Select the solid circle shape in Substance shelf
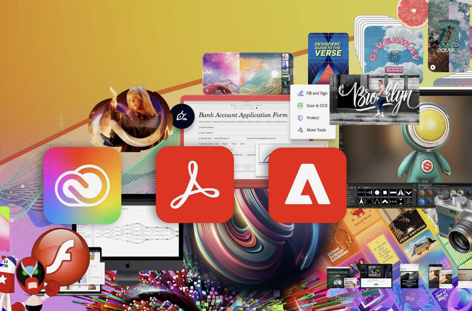The image size is (472, 311). click(x=377, y=193)
